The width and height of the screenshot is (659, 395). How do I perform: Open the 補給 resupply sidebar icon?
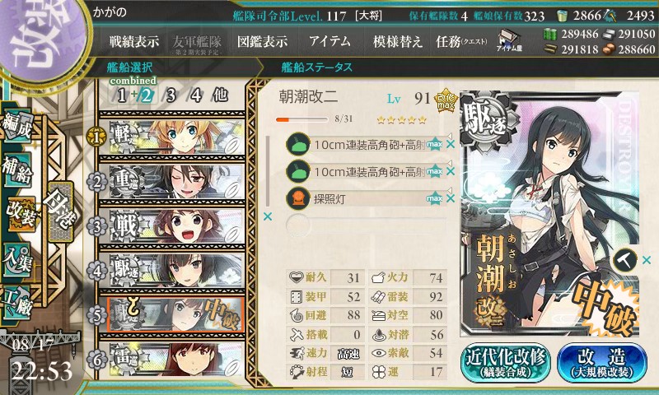[x=17, y=170]
